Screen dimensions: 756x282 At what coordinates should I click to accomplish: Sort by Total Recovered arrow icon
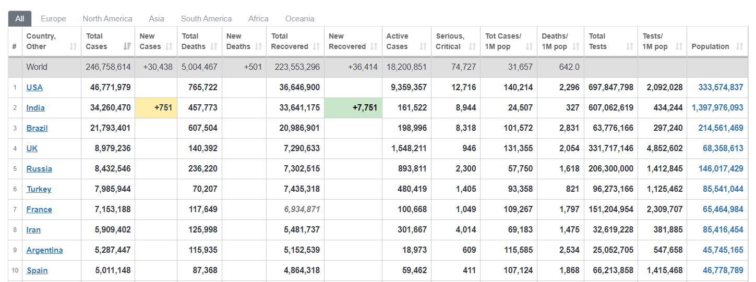click(316, 46)
